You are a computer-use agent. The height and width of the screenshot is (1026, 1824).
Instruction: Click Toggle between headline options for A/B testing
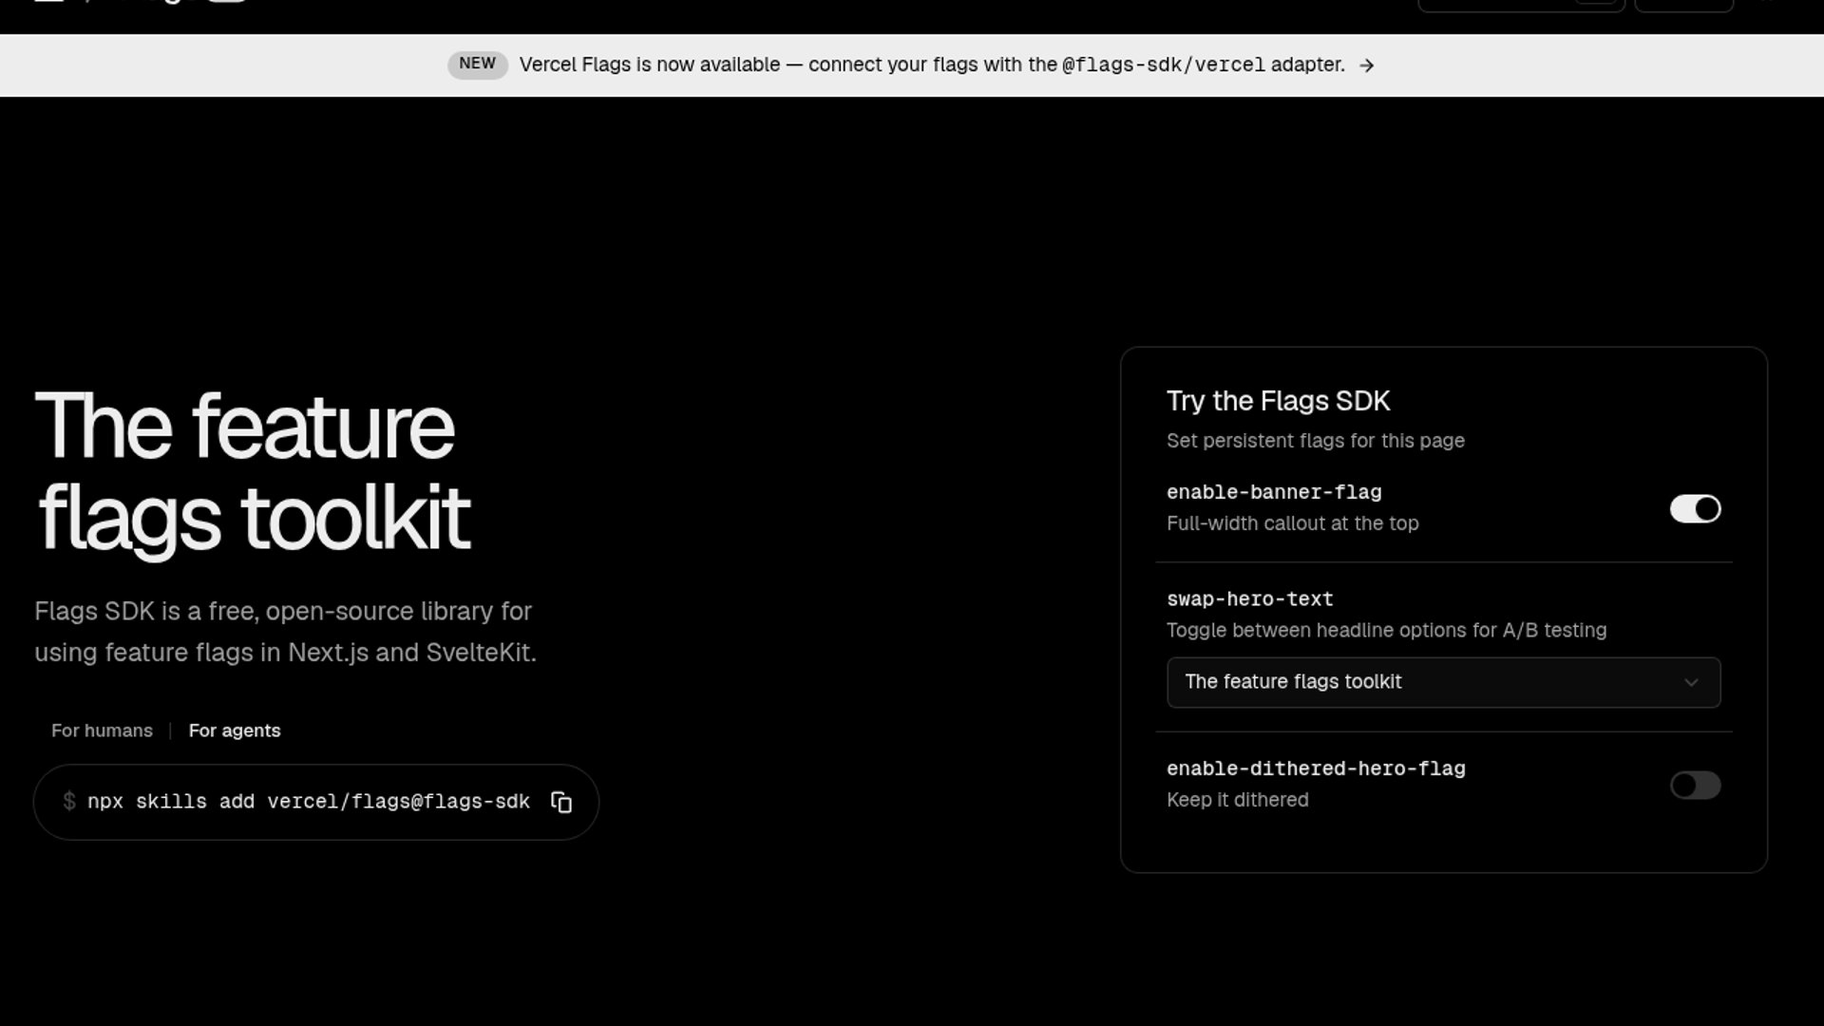[1386, 631]
